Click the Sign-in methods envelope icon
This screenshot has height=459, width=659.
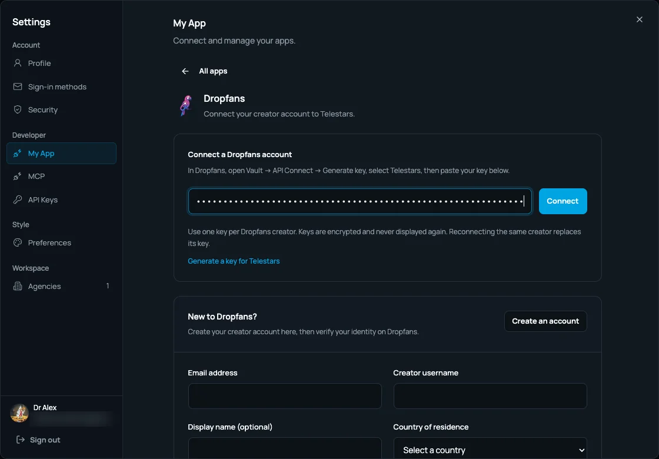click(18, 87)
